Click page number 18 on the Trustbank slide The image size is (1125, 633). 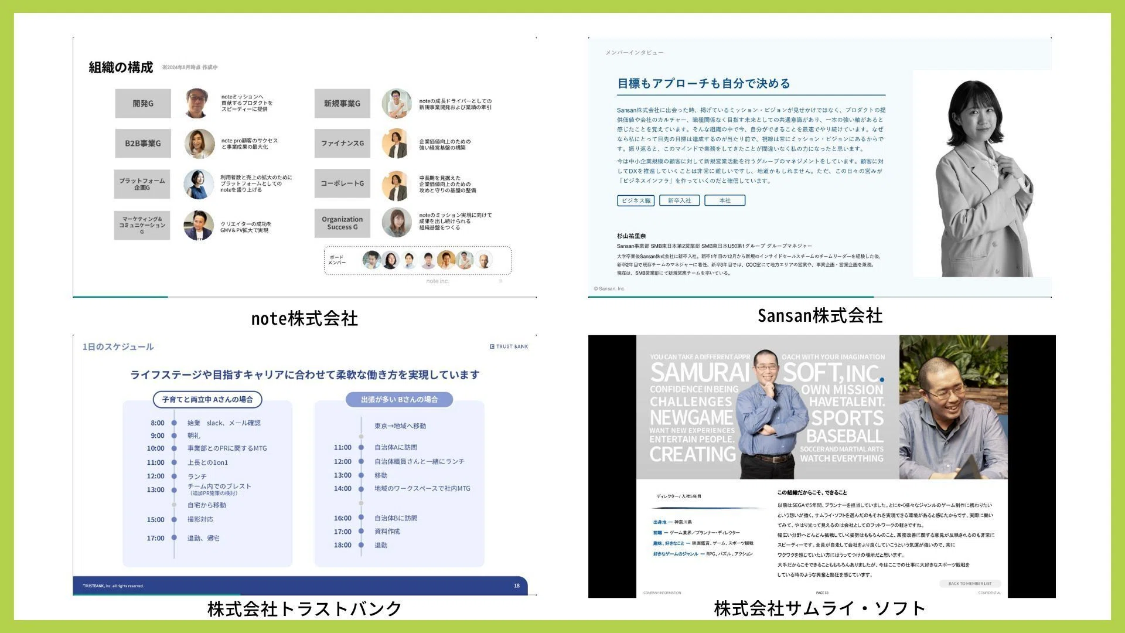pos(517,586)
